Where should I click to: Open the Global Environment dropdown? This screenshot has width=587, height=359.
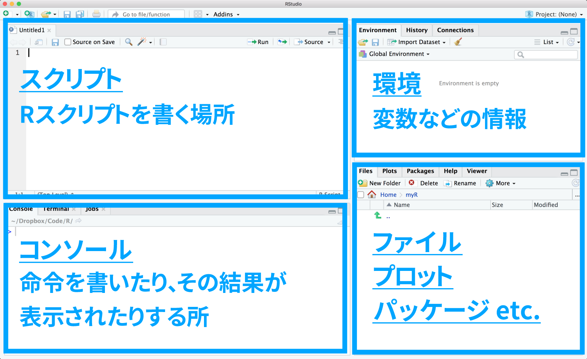click(x=394, y=54)
